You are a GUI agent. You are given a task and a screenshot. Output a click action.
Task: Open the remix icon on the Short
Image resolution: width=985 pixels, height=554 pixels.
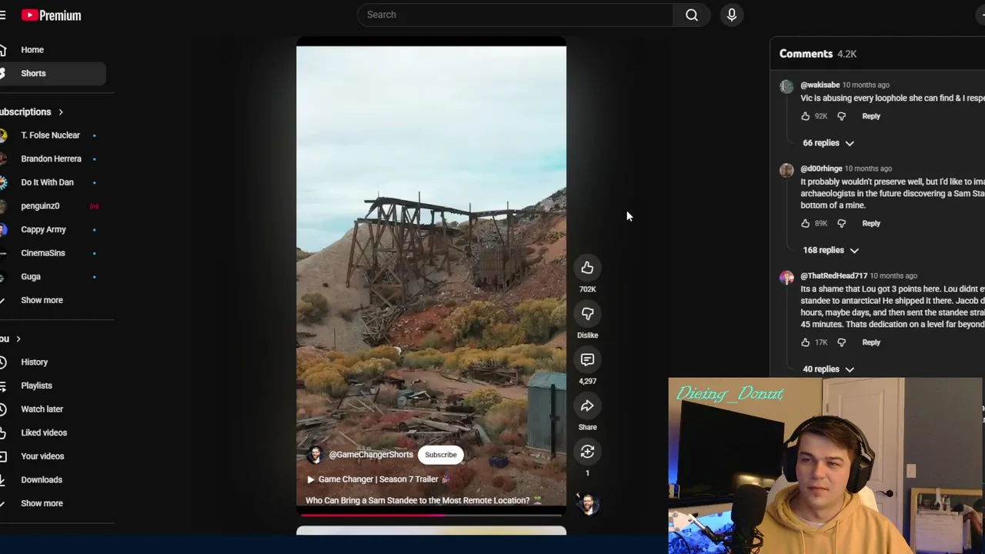click(587, 452)
